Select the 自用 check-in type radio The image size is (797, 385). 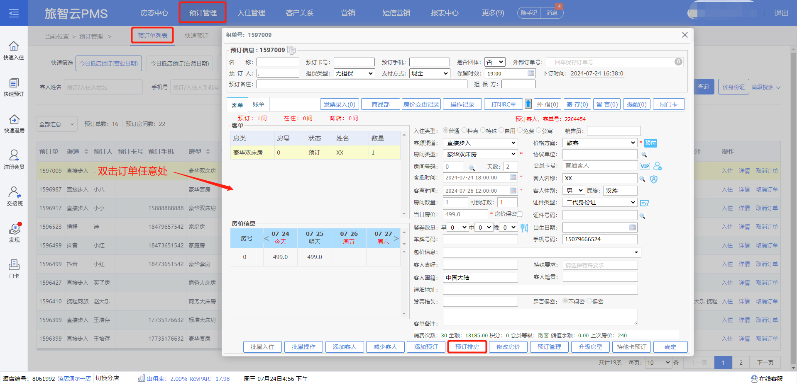click(x=501, y=130)
